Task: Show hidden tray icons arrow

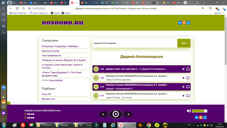Action: coord(194,125)
